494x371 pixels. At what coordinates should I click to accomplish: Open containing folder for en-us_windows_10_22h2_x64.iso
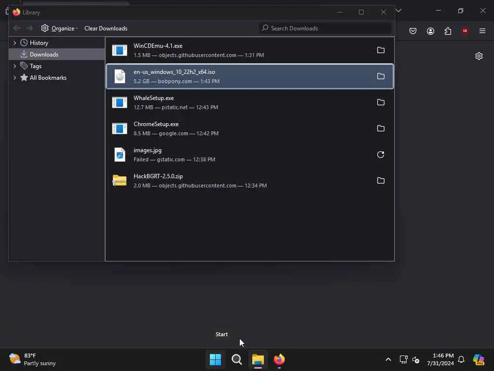(381, 76)
